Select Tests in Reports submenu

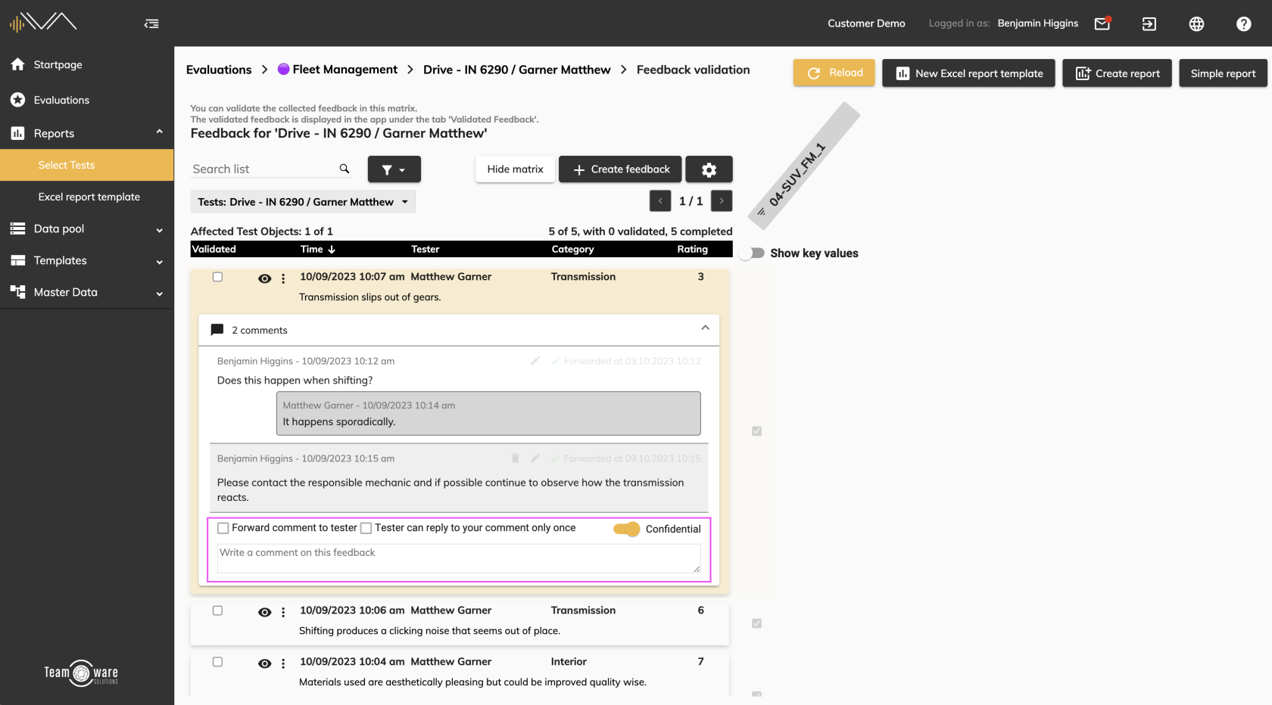click(x=87, y=165)
